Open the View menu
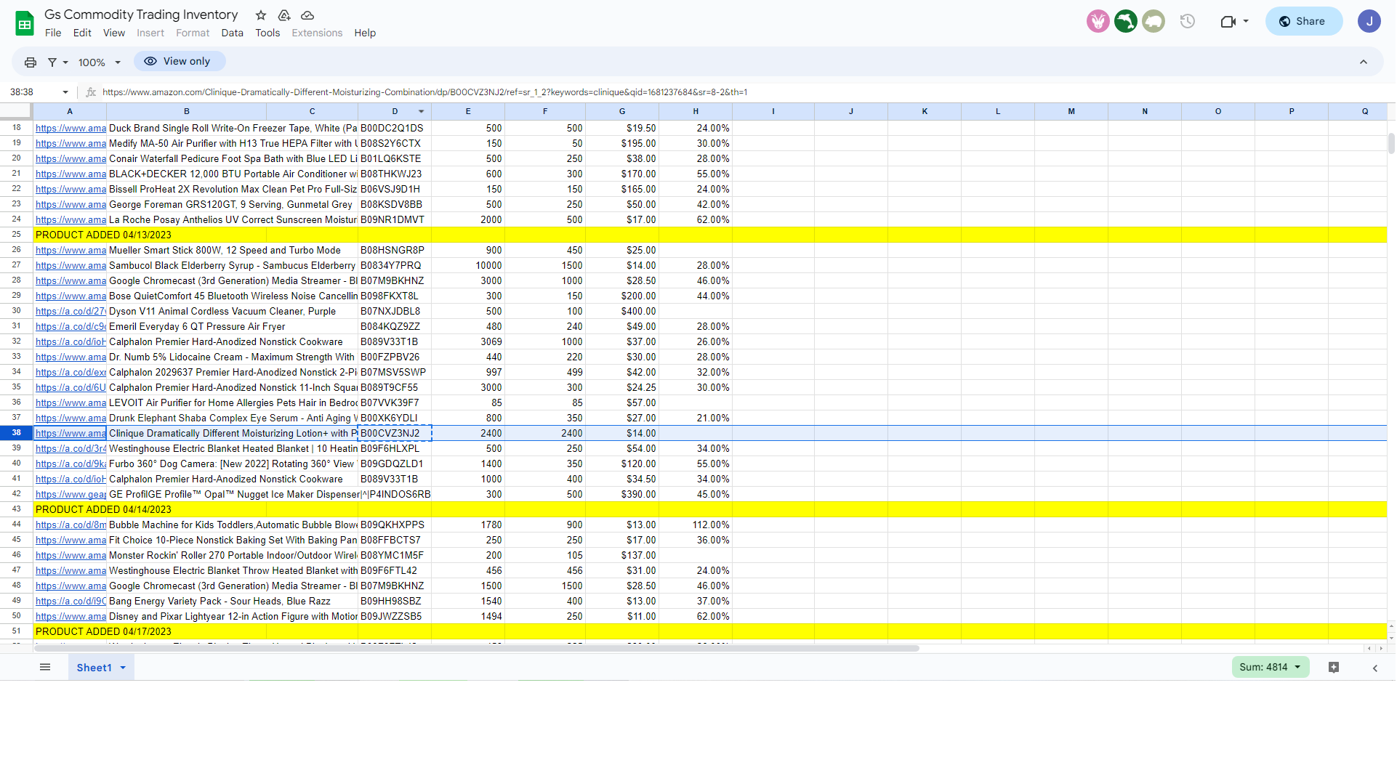The width and height of the screenshot is (1397, 757). pyautogui.click(x=114, y=33)
